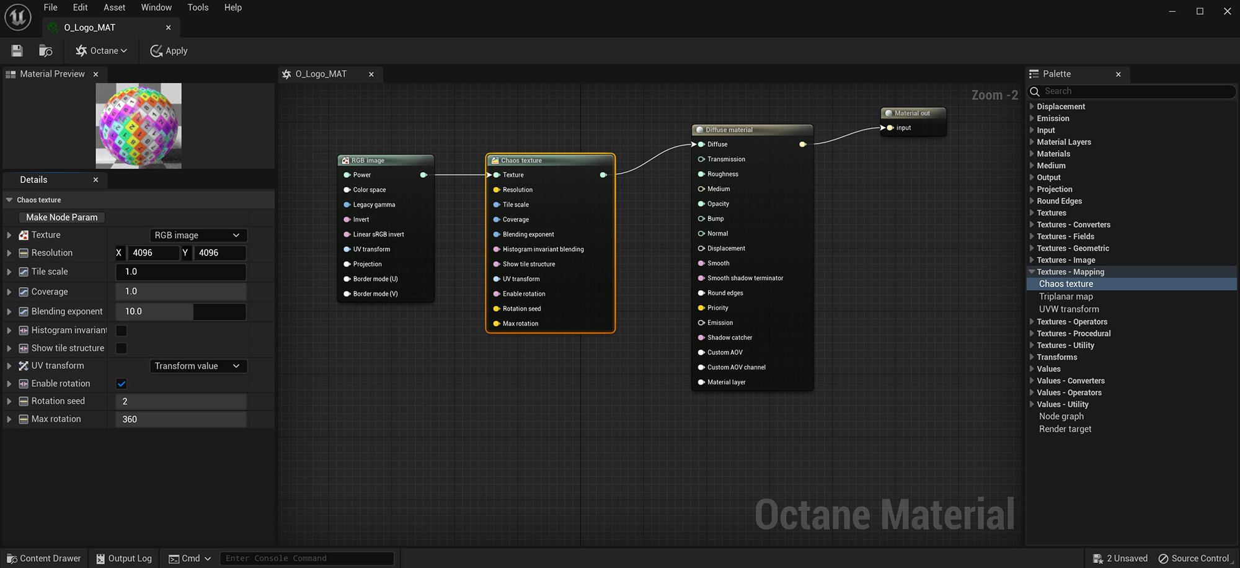Save the current asset with floppy icon
This screenshot has height=568, width=1240.
(17, 51)
